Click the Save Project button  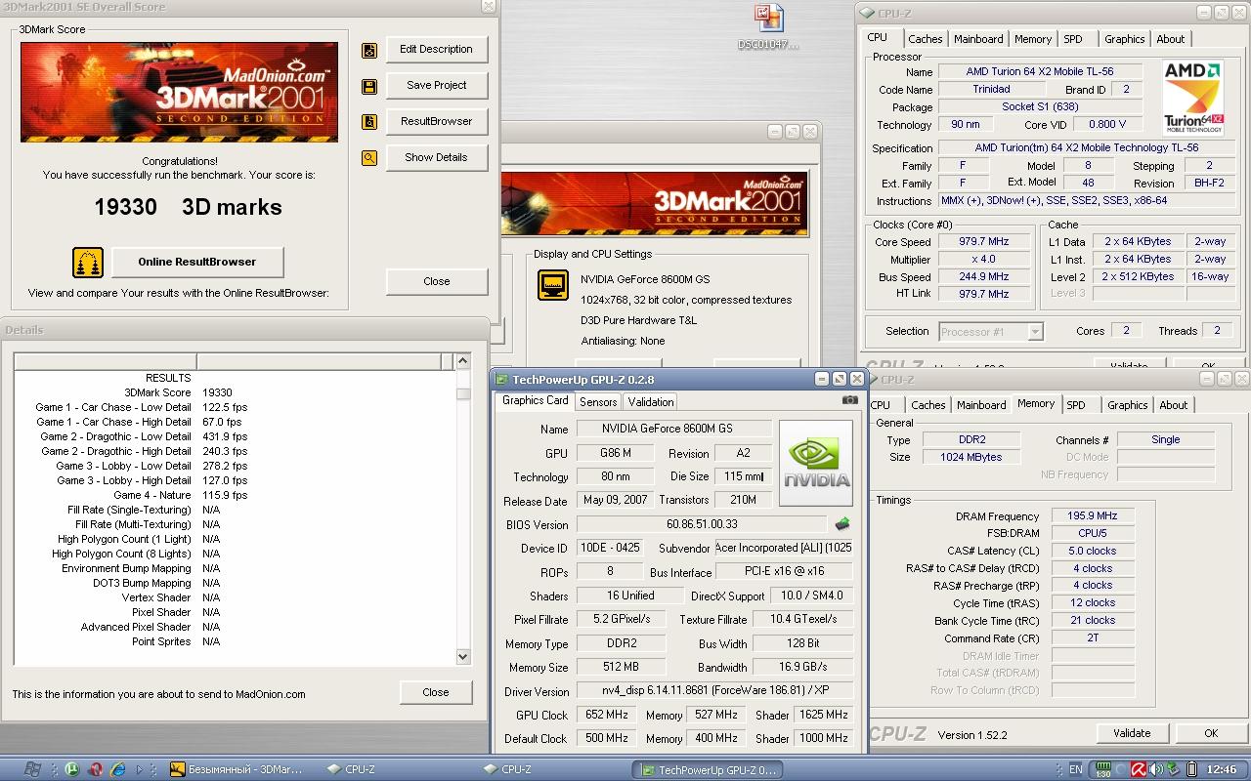(437, 85)
